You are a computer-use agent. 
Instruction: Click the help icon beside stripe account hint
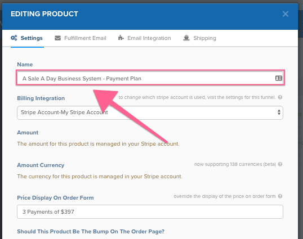[280, 97]
